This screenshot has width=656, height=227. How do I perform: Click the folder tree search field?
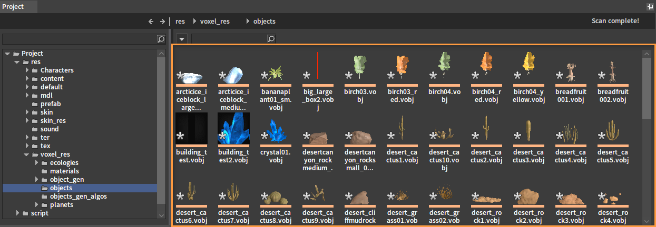(x=79, y=39)
